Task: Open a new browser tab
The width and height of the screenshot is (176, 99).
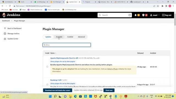Action: [x=148, y=2]
